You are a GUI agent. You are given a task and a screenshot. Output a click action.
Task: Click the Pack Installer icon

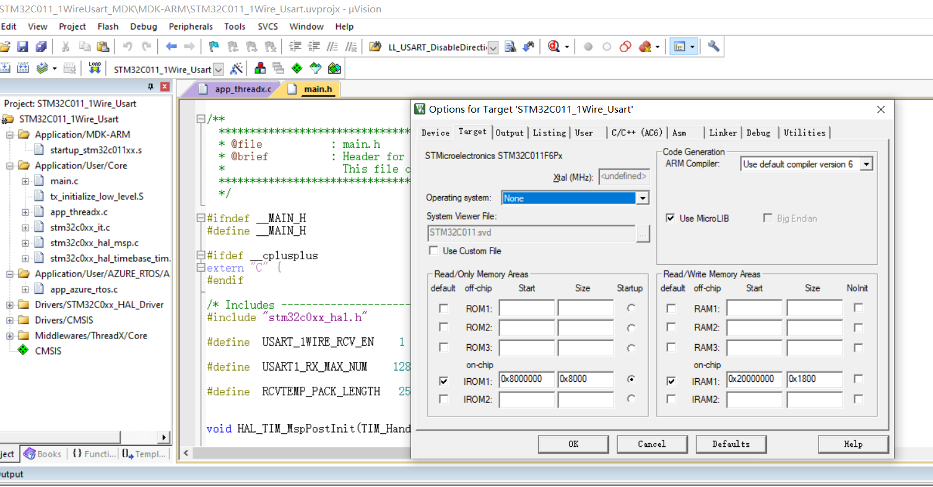pos(334,68)
